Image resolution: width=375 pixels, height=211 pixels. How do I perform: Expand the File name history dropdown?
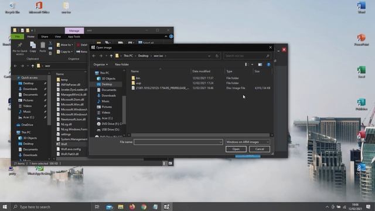pos(220,142)
